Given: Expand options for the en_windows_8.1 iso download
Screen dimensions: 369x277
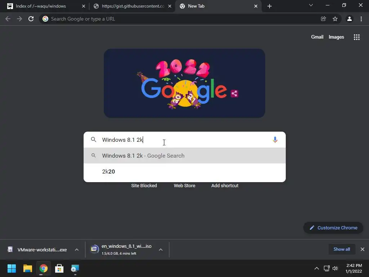Looking at the screenshot, I should tap(161, 250).
